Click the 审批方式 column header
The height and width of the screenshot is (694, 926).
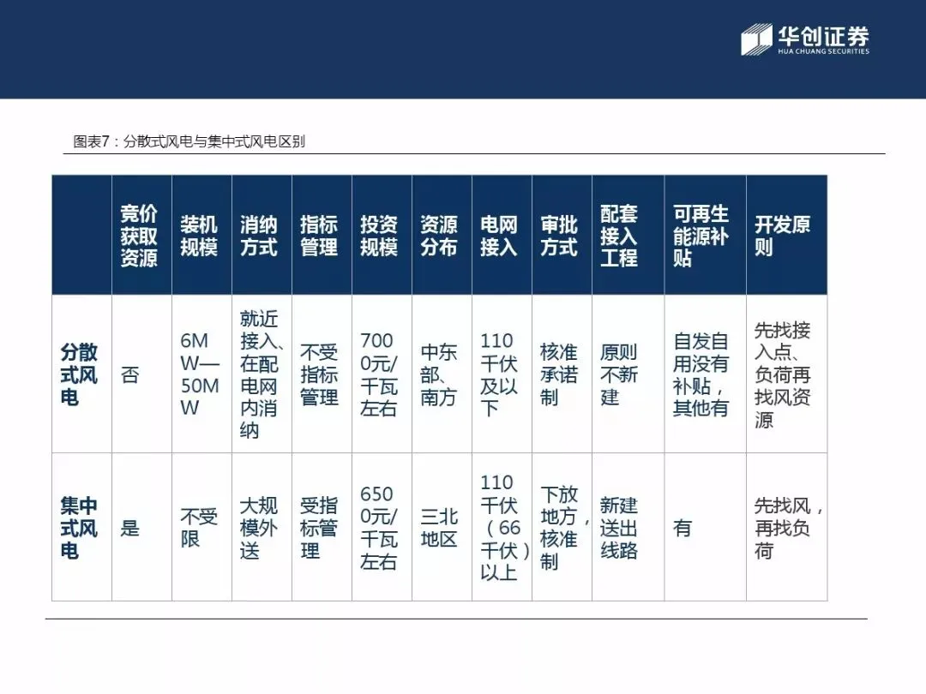562,235
